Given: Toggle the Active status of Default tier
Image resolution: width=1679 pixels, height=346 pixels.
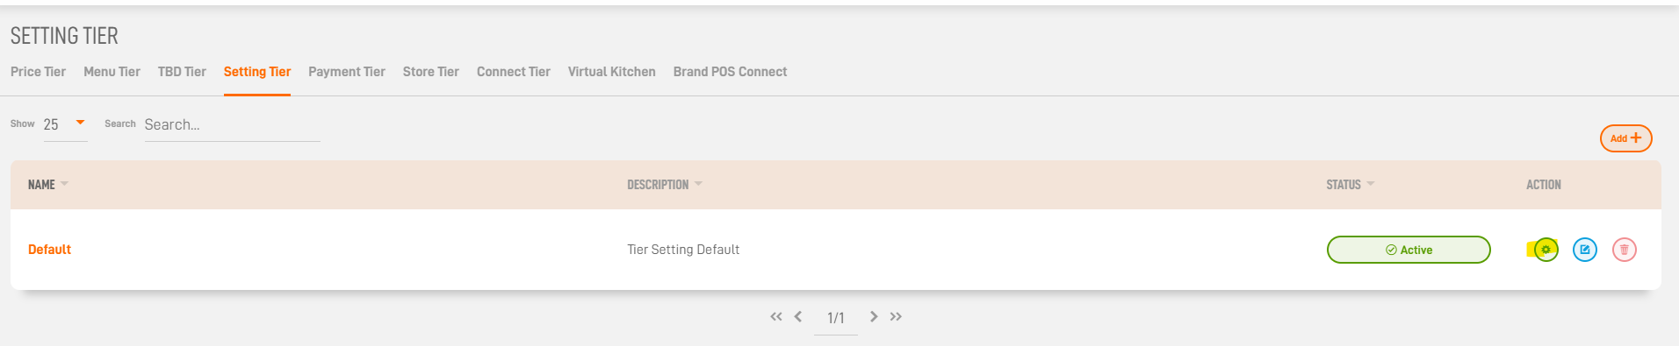Looking at the screenshot, I should point(1409,250).
